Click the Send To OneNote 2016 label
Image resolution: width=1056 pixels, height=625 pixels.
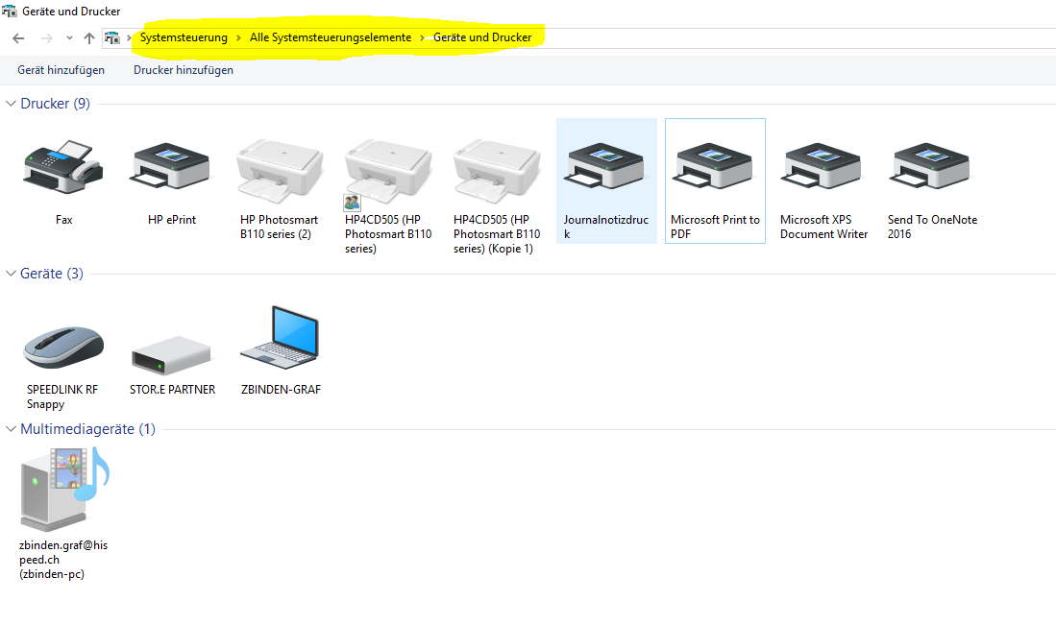click(x=932, y=227)
